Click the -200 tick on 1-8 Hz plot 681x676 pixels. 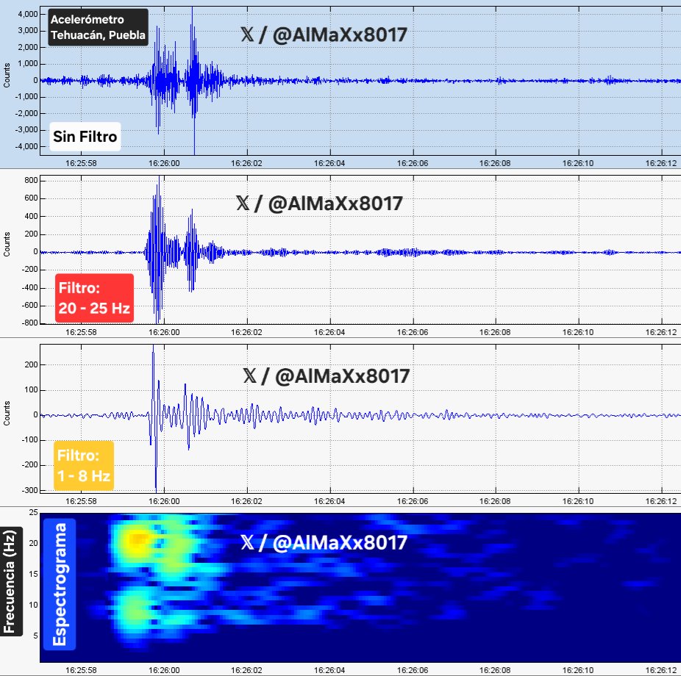click(30, 464)
